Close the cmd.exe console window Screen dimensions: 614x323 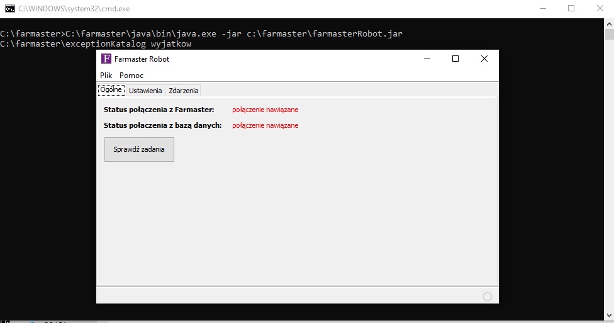(x=600, y=9)
